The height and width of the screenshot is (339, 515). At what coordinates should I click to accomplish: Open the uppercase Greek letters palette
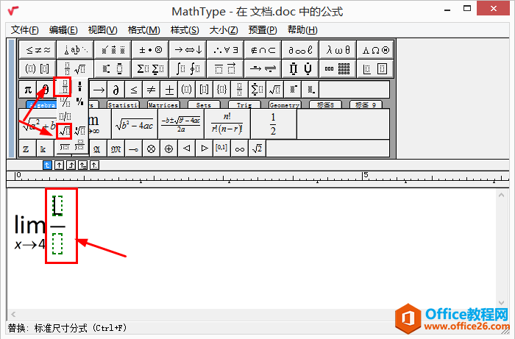(x=375, y=50)
